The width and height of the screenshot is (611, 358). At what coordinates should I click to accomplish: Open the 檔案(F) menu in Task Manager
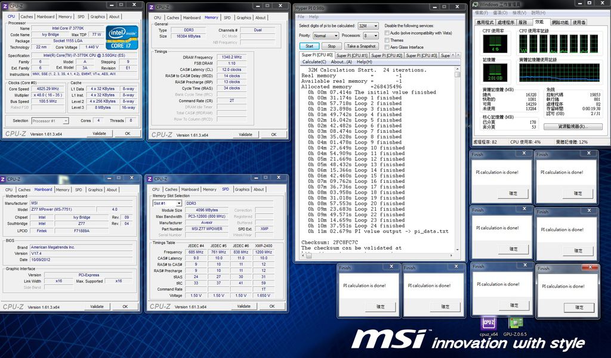pyautogui.click(x=481, y=13)
